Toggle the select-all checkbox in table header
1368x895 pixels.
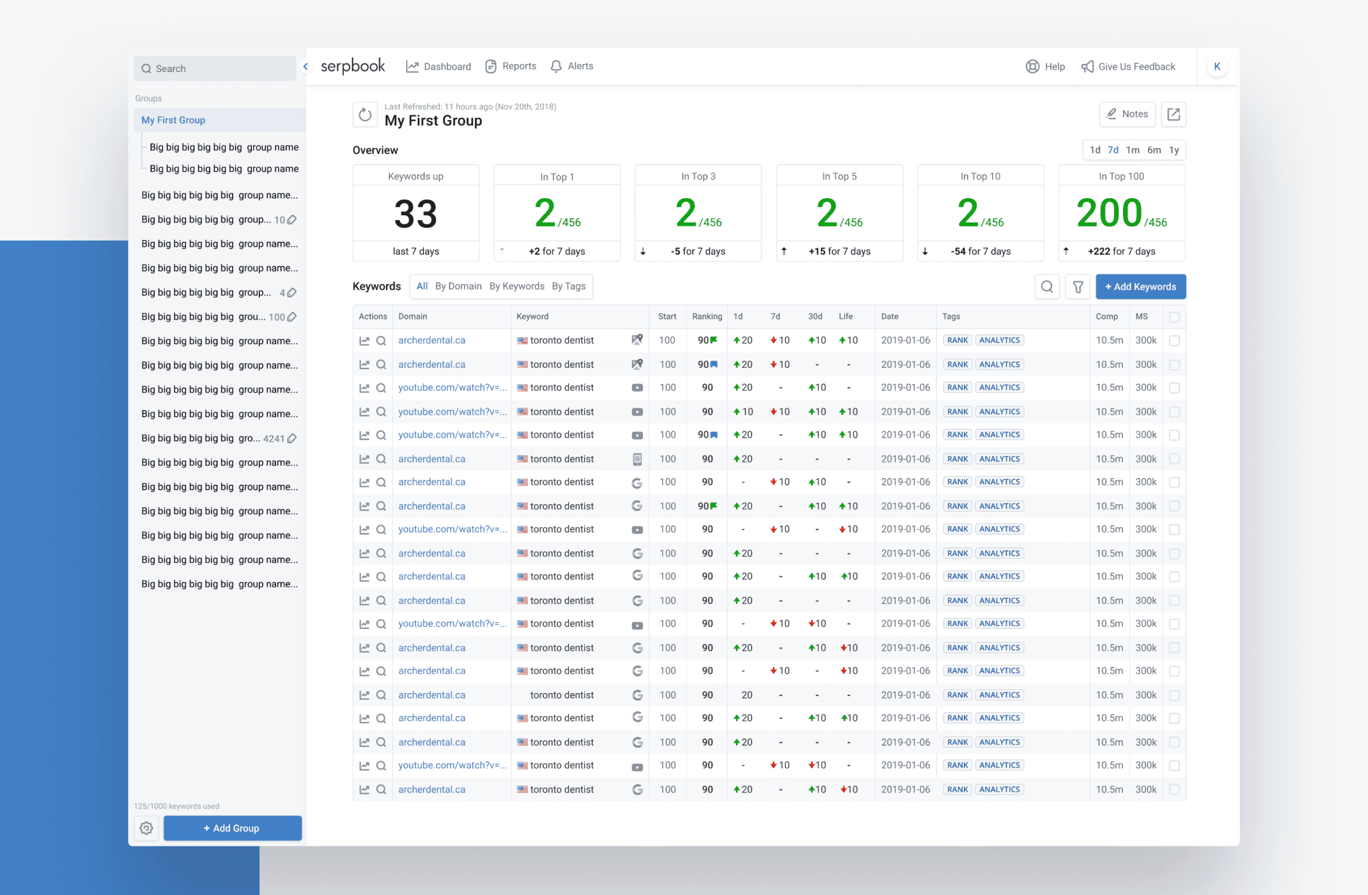pyautogui.click(x=1174, y=317)
